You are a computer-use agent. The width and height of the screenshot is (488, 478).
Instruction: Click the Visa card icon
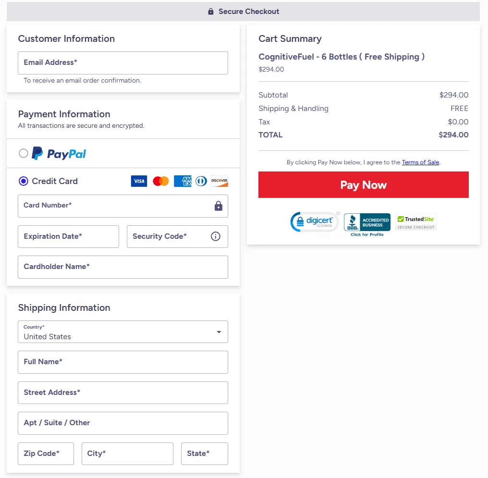(139, 181)
